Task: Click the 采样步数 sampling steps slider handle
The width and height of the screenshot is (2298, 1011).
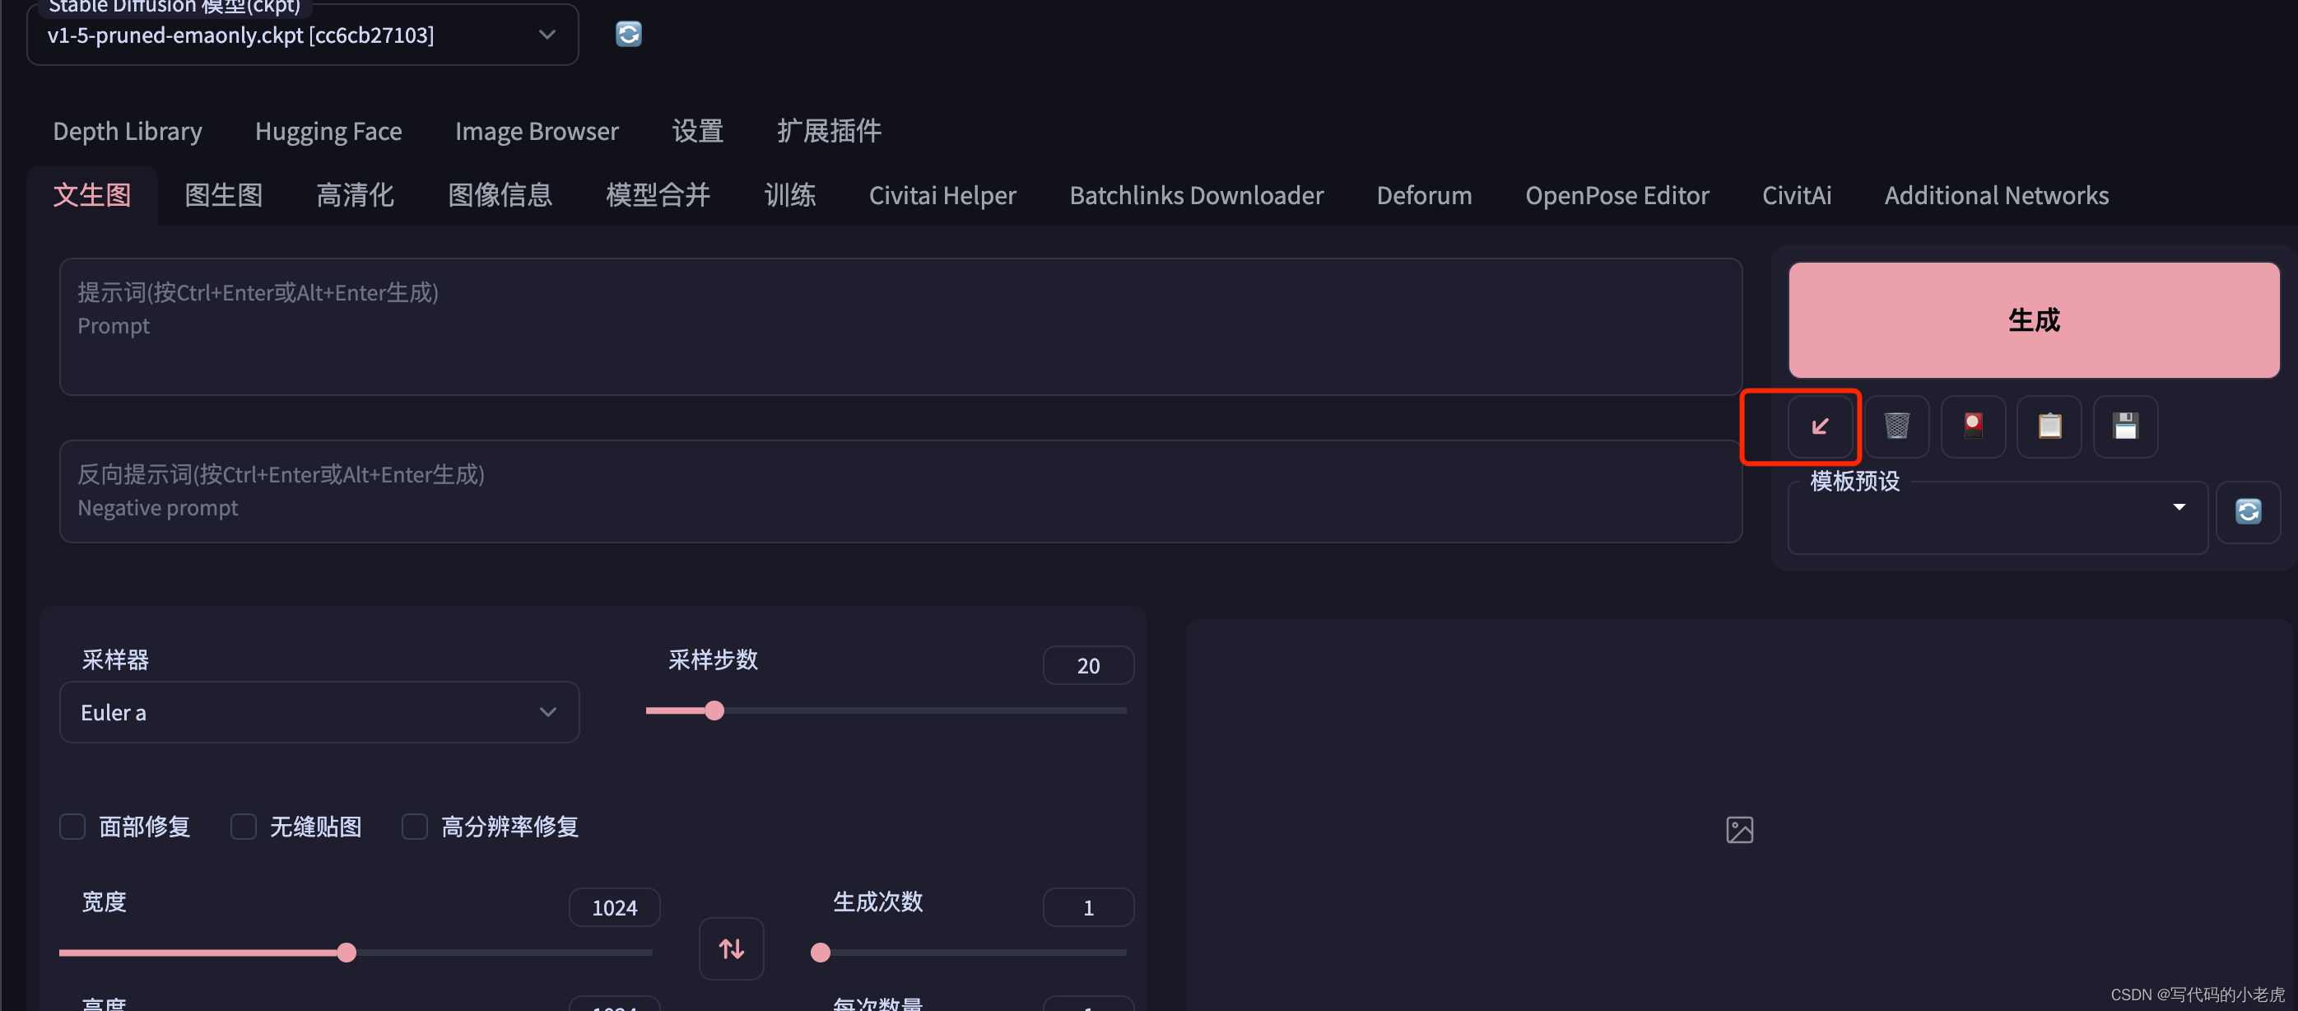Action: coord(714,711)
